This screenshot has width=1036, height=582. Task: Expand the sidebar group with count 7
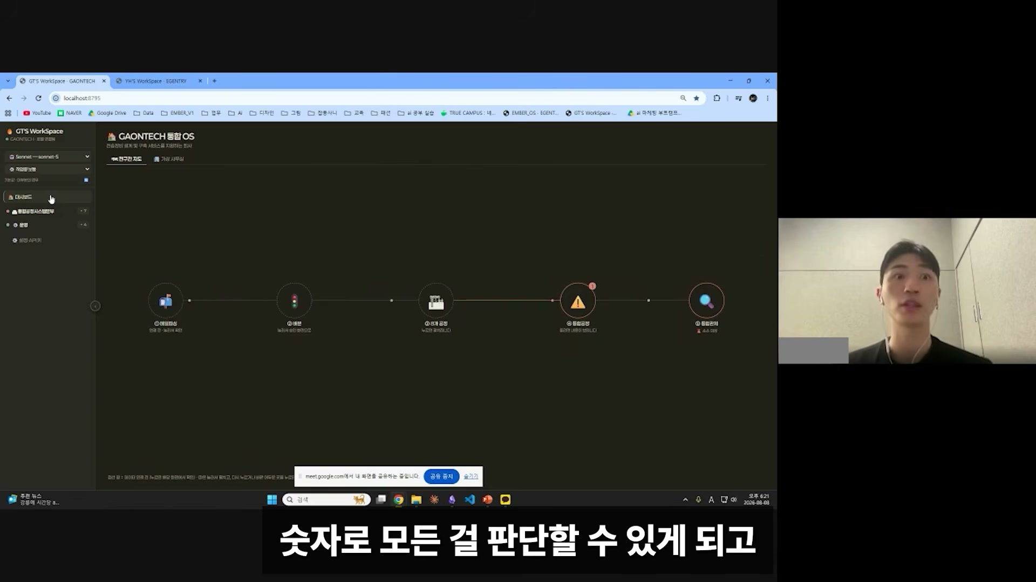[47, 211]
